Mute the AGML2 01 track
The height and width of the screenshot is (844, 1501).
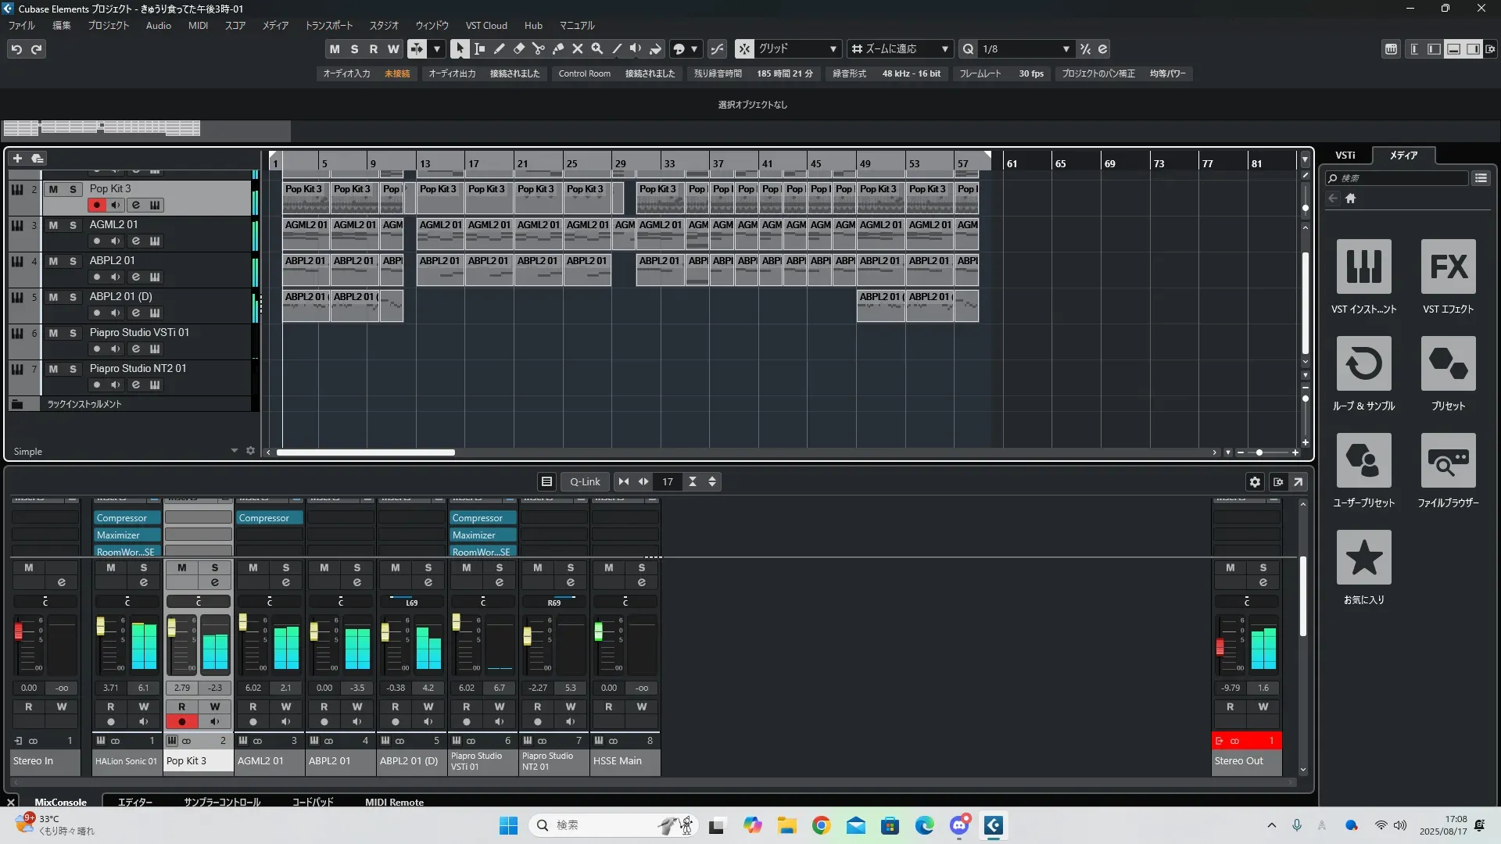[53, 225]
